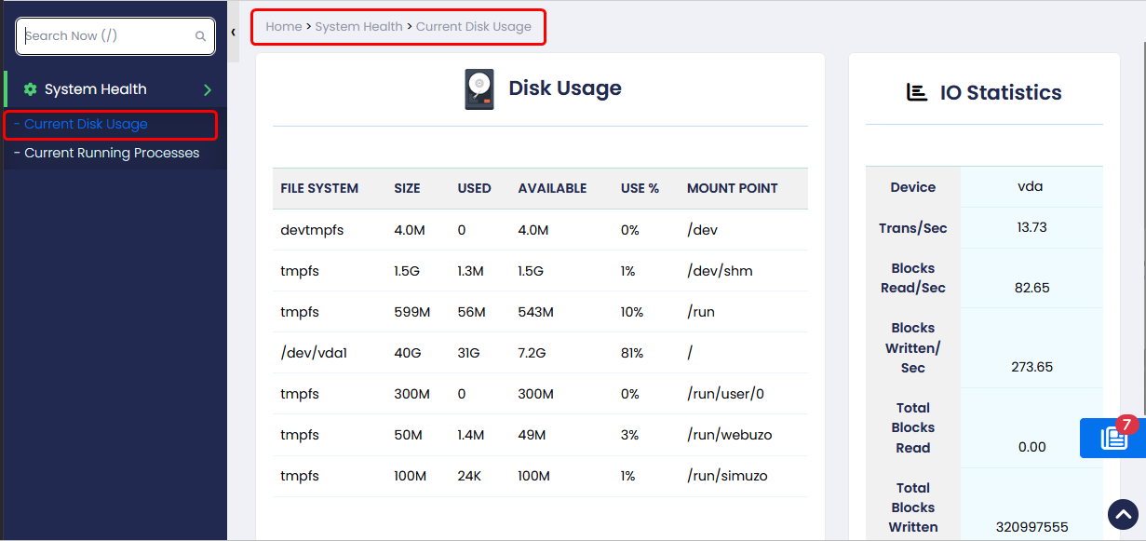
Task: Expand the System Health chevron arrow
Action: pos(208,90)
